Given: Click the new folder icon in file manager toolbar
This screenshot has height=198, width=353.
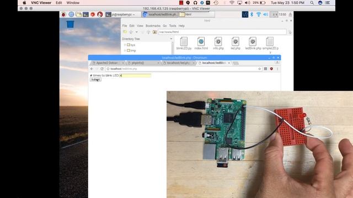Looking at the screenshot, I should click(x=125, y=32).
